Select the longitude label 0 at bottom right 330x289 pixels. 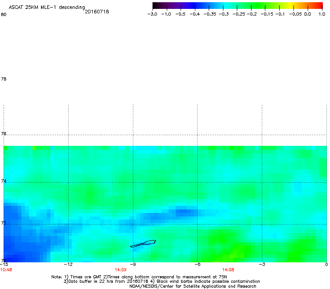point(326,264)
